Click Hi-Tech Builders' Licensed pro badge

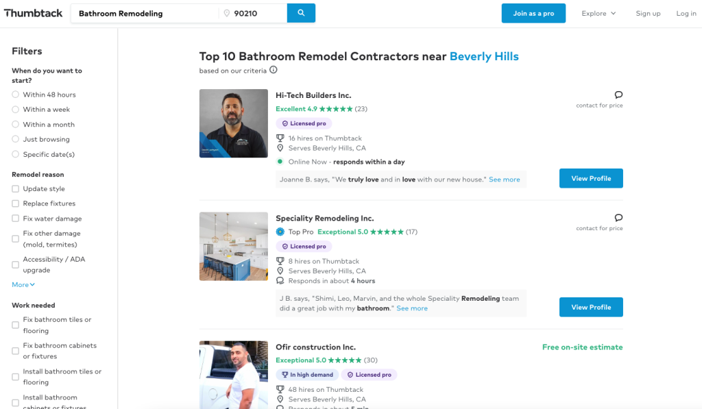pyautogui.click(x=304, y=123)
